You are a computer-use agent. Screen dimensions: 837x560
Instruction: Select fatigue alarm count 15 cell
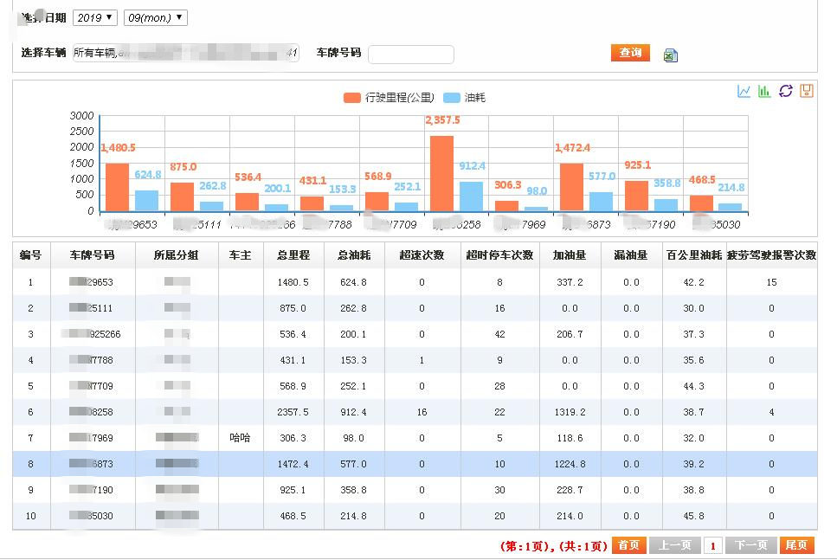point(771,282)
